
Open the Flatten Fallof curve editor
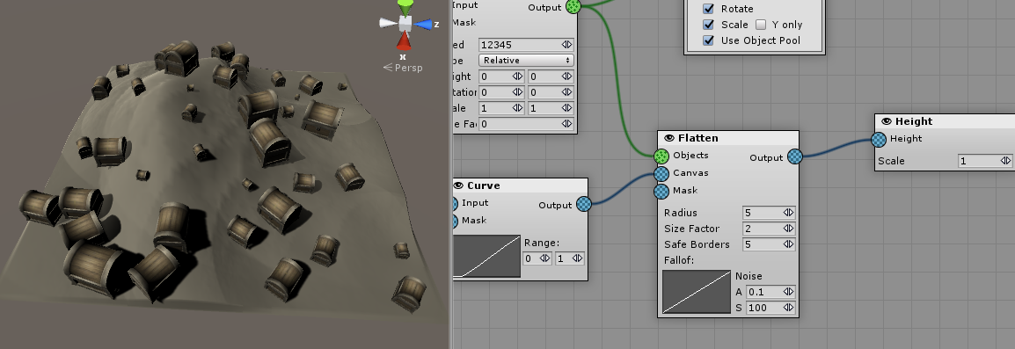tap(697, 292)
